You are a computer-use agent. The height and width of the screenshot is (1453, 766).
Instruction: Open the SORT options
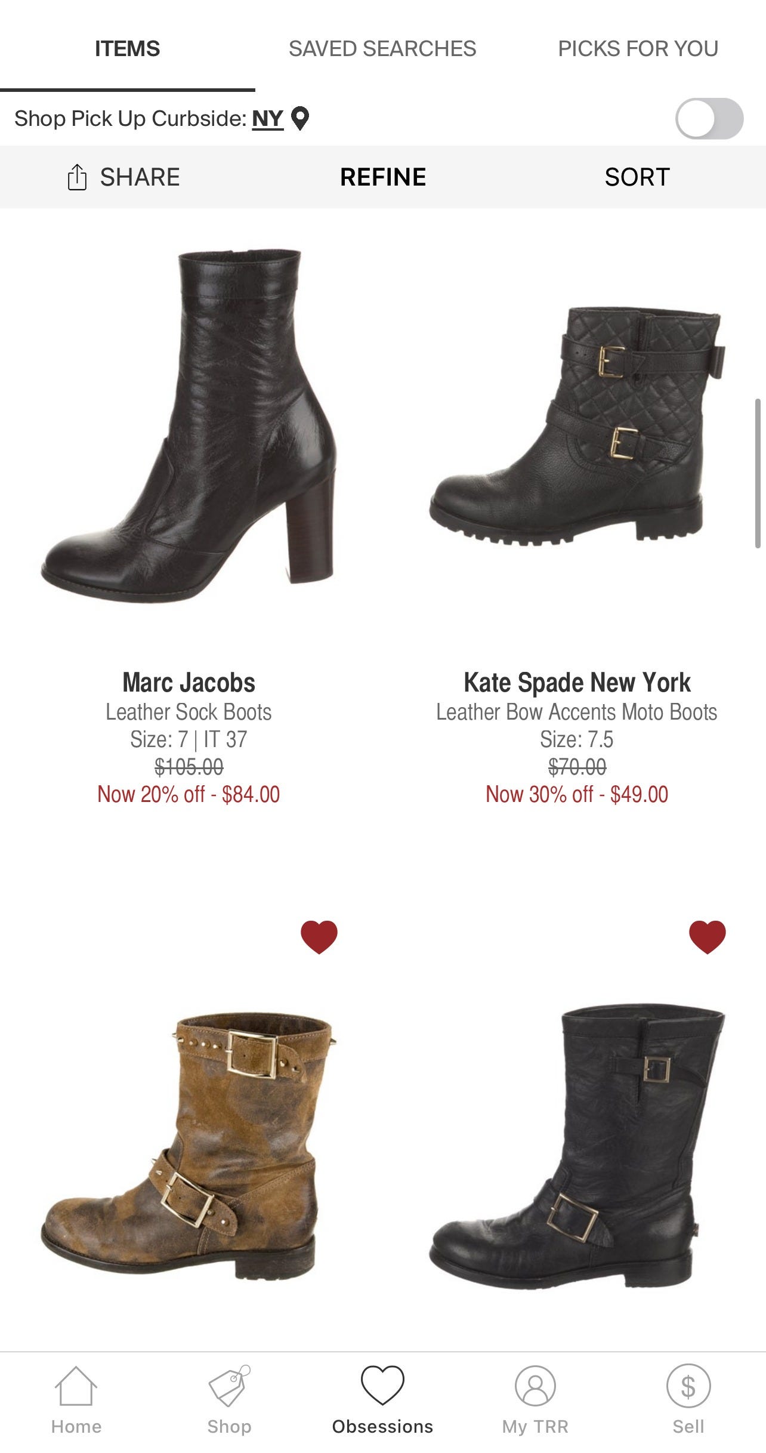point(638,177)
